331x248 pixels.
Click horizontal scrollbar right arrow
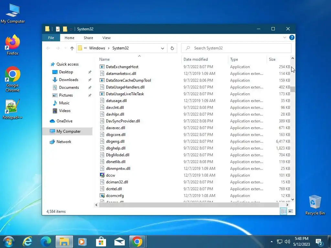pyautogui.click(x=287, y=205)
